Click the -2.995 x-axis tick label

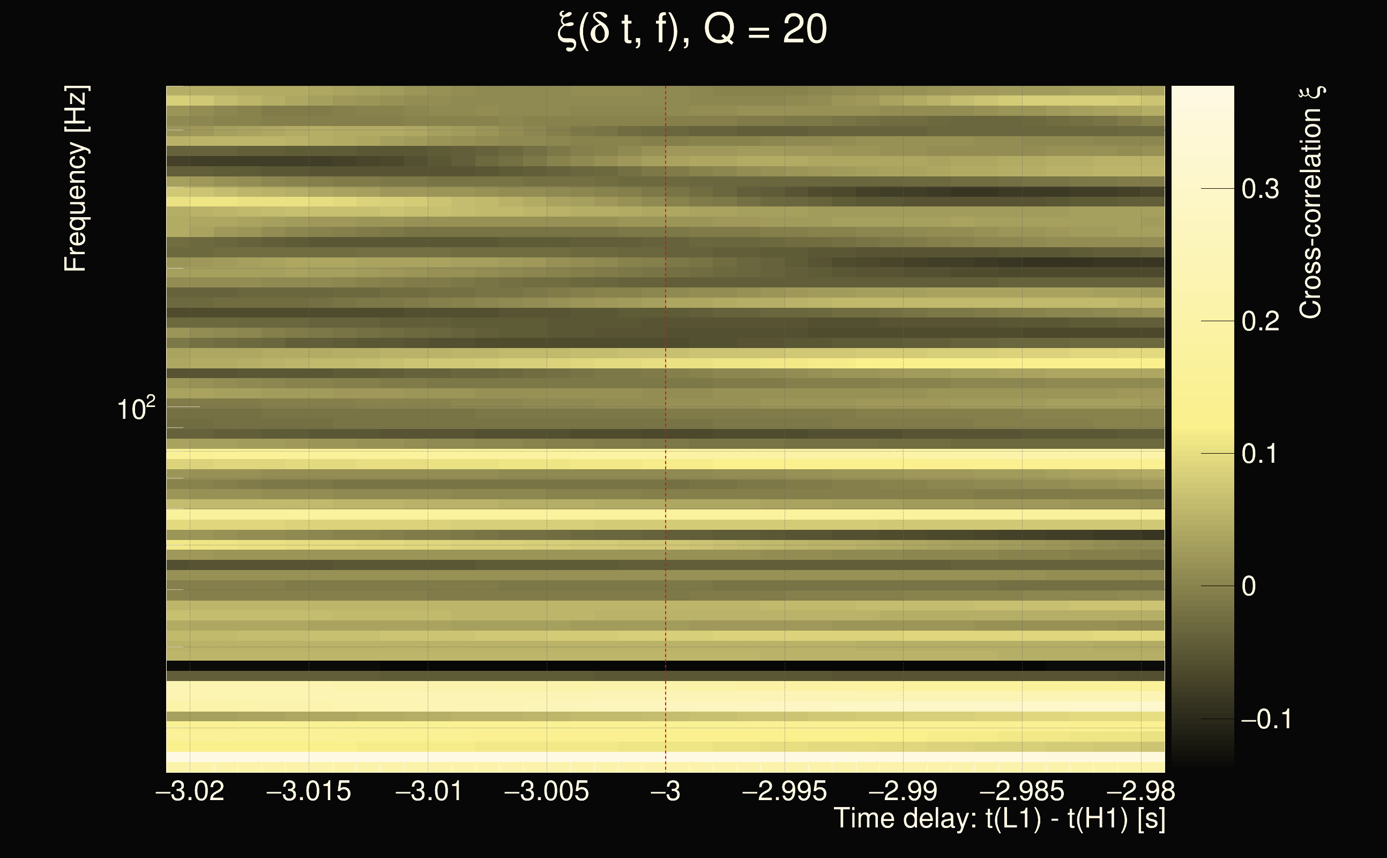(x=784, y=791)
